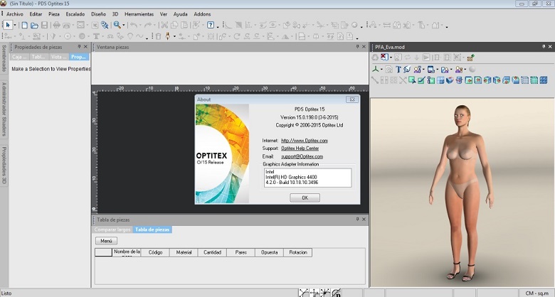Show the Sombreado side panel
The height and width of the screenshot is (297, 555).
[4, 58]
